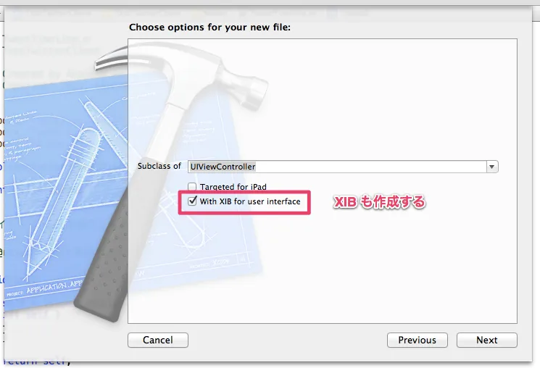
Task: Click inside the UIViewController combo box field
Action: point(337,167)
